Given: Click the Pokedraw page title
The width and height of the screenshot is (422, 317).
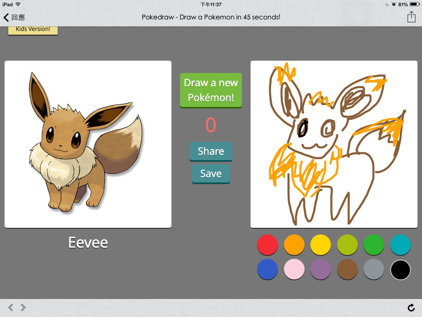Looking at the screenshot, I should 211,17.
